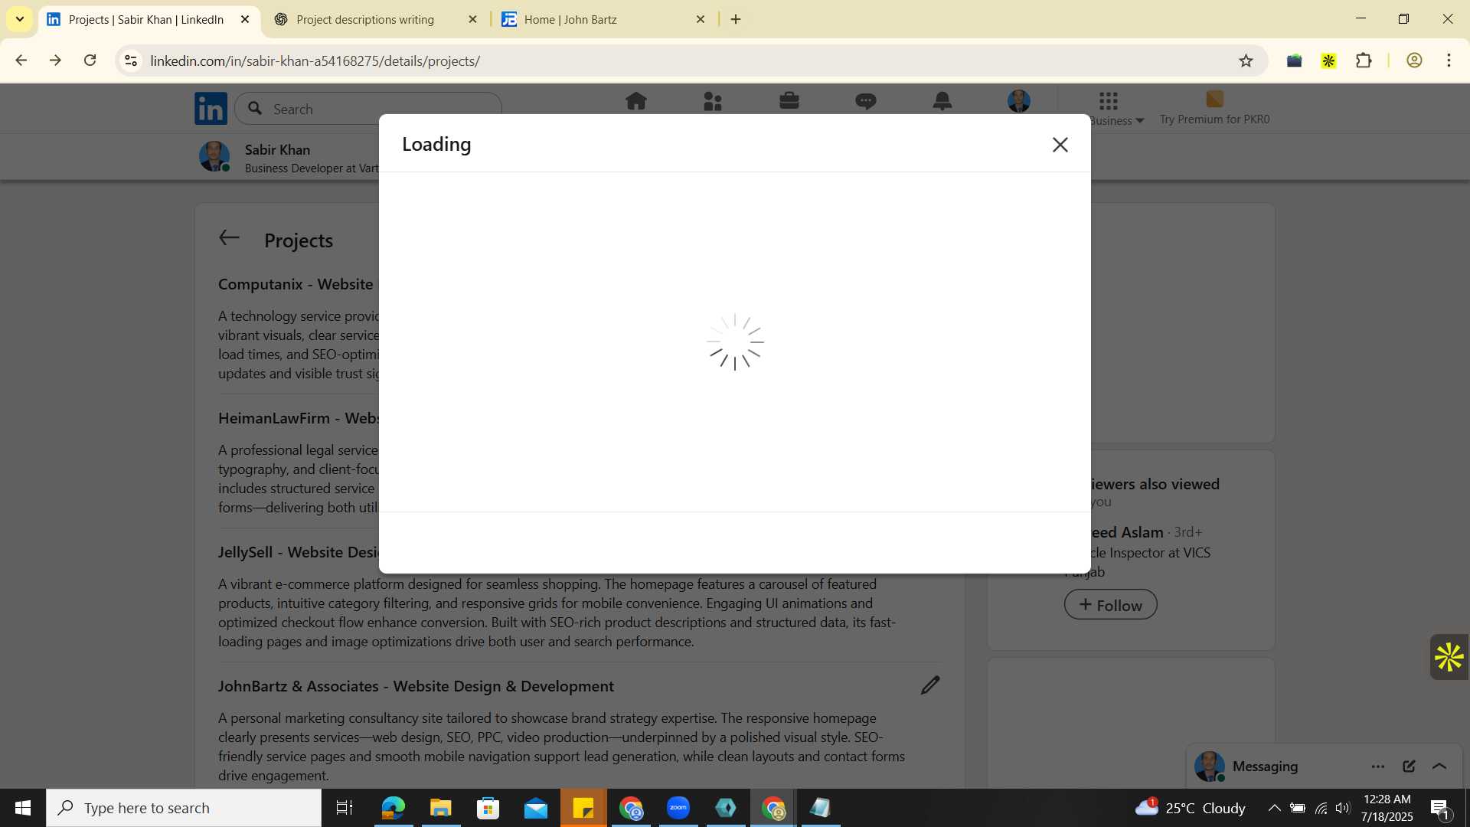Open Microsoft Store in the taskbar
This screenshot has width=1470, height=827.
coord(488,808)
